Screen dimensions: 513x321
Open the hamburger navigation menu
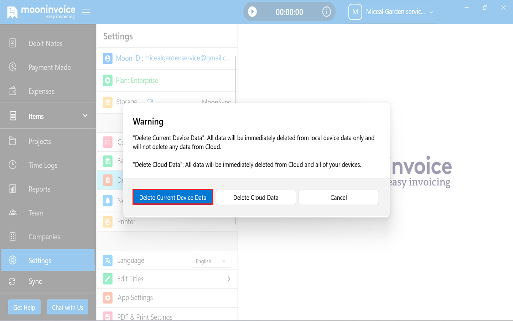point(85,12)
